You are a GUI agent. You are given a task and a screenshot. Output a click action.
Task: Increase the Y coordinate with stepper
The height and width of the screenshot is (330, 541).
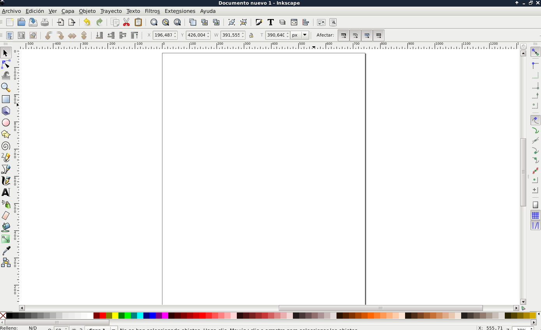pos(209,33)
